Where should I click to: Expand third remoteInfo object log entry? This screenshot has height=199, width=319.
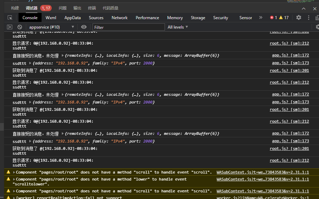click(x=63, y=133)
